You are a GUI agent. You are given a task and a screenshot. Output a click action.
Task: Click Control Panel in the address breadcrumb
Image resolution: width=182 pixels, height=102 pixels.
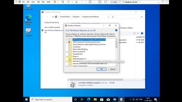coord(65,17)
